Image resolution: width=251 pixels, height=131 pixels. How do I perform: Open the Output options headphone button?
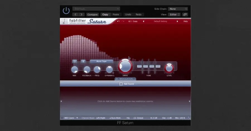(x=138, y=118)
